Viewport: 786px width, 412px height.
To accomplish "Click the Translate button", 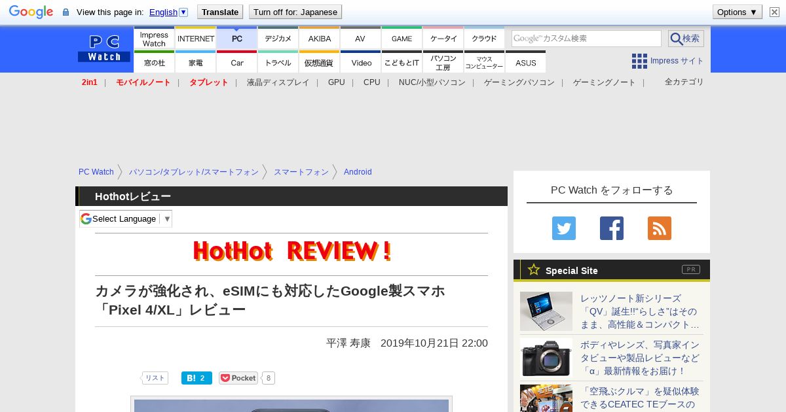I will pyautogui.click(x=220, y=12).
